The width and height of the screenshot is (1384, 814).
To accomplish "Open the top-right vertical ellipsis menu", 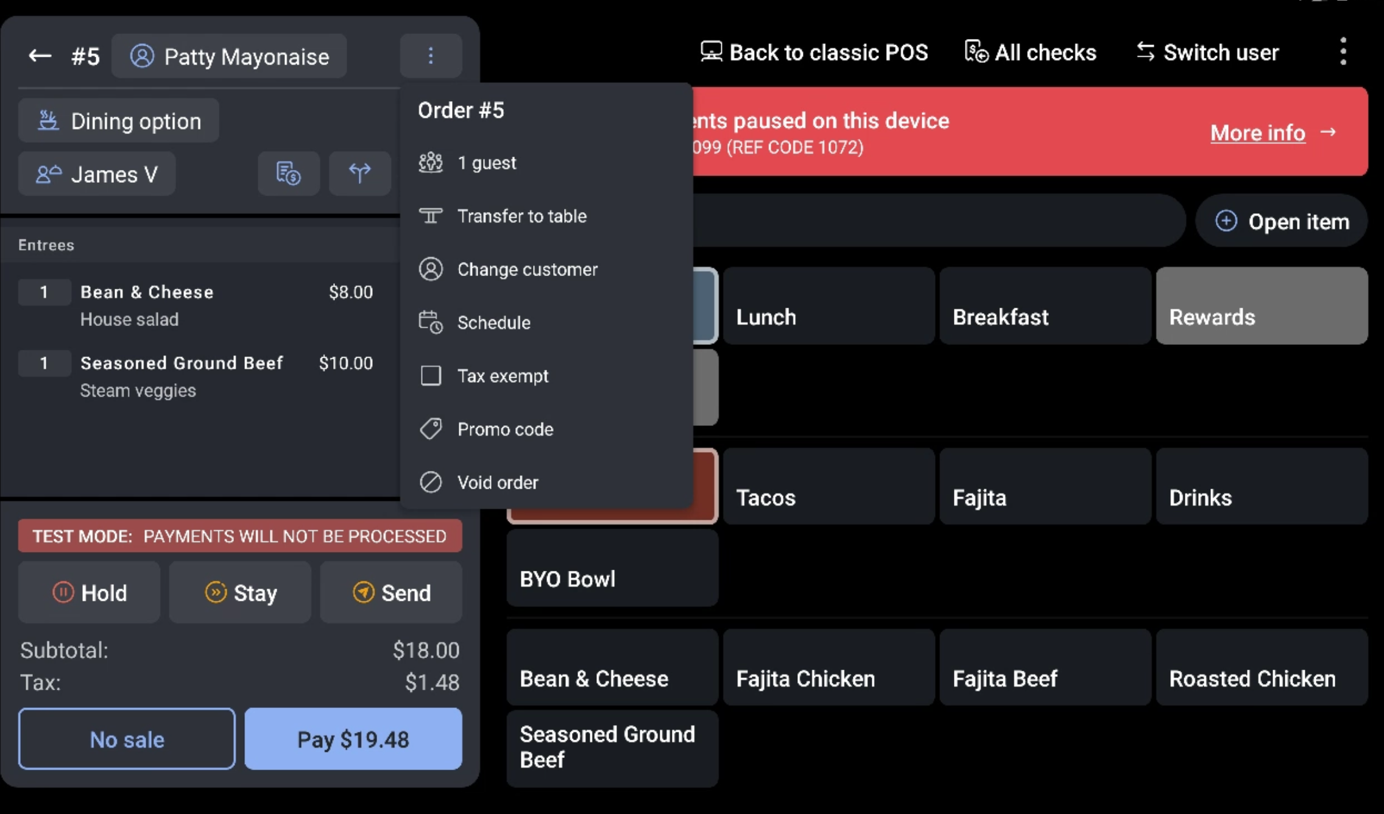I will tap(1343, 52).
